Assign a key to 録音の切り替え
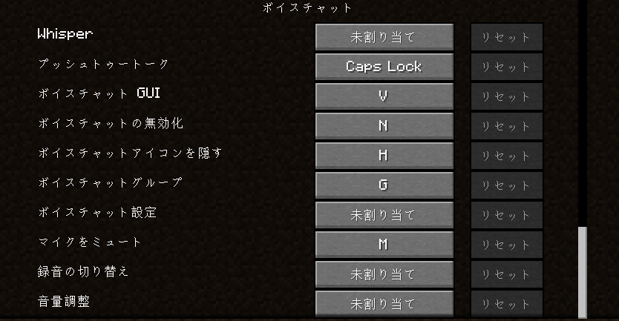 pyautogui.click(x=384, y=274)
